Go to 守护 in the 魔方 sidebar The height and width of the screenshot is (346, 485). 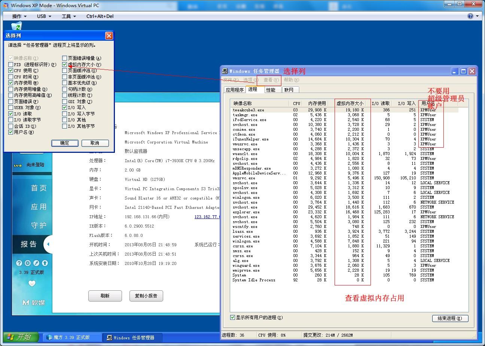pyautogui.click(x=39, y=225)
